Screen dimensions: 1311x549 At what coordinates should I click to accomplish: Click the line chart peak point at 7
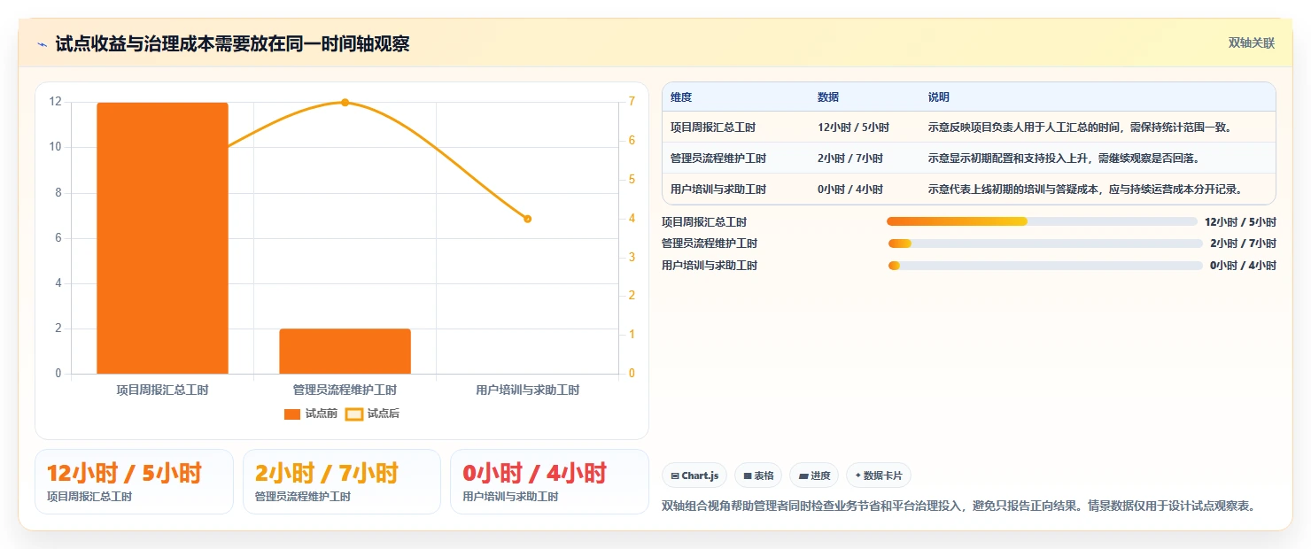345,103
